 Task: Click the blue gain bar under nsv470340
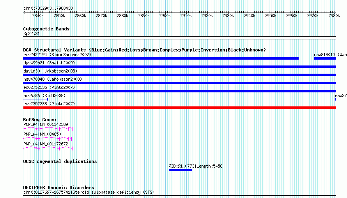pos(180,83)
